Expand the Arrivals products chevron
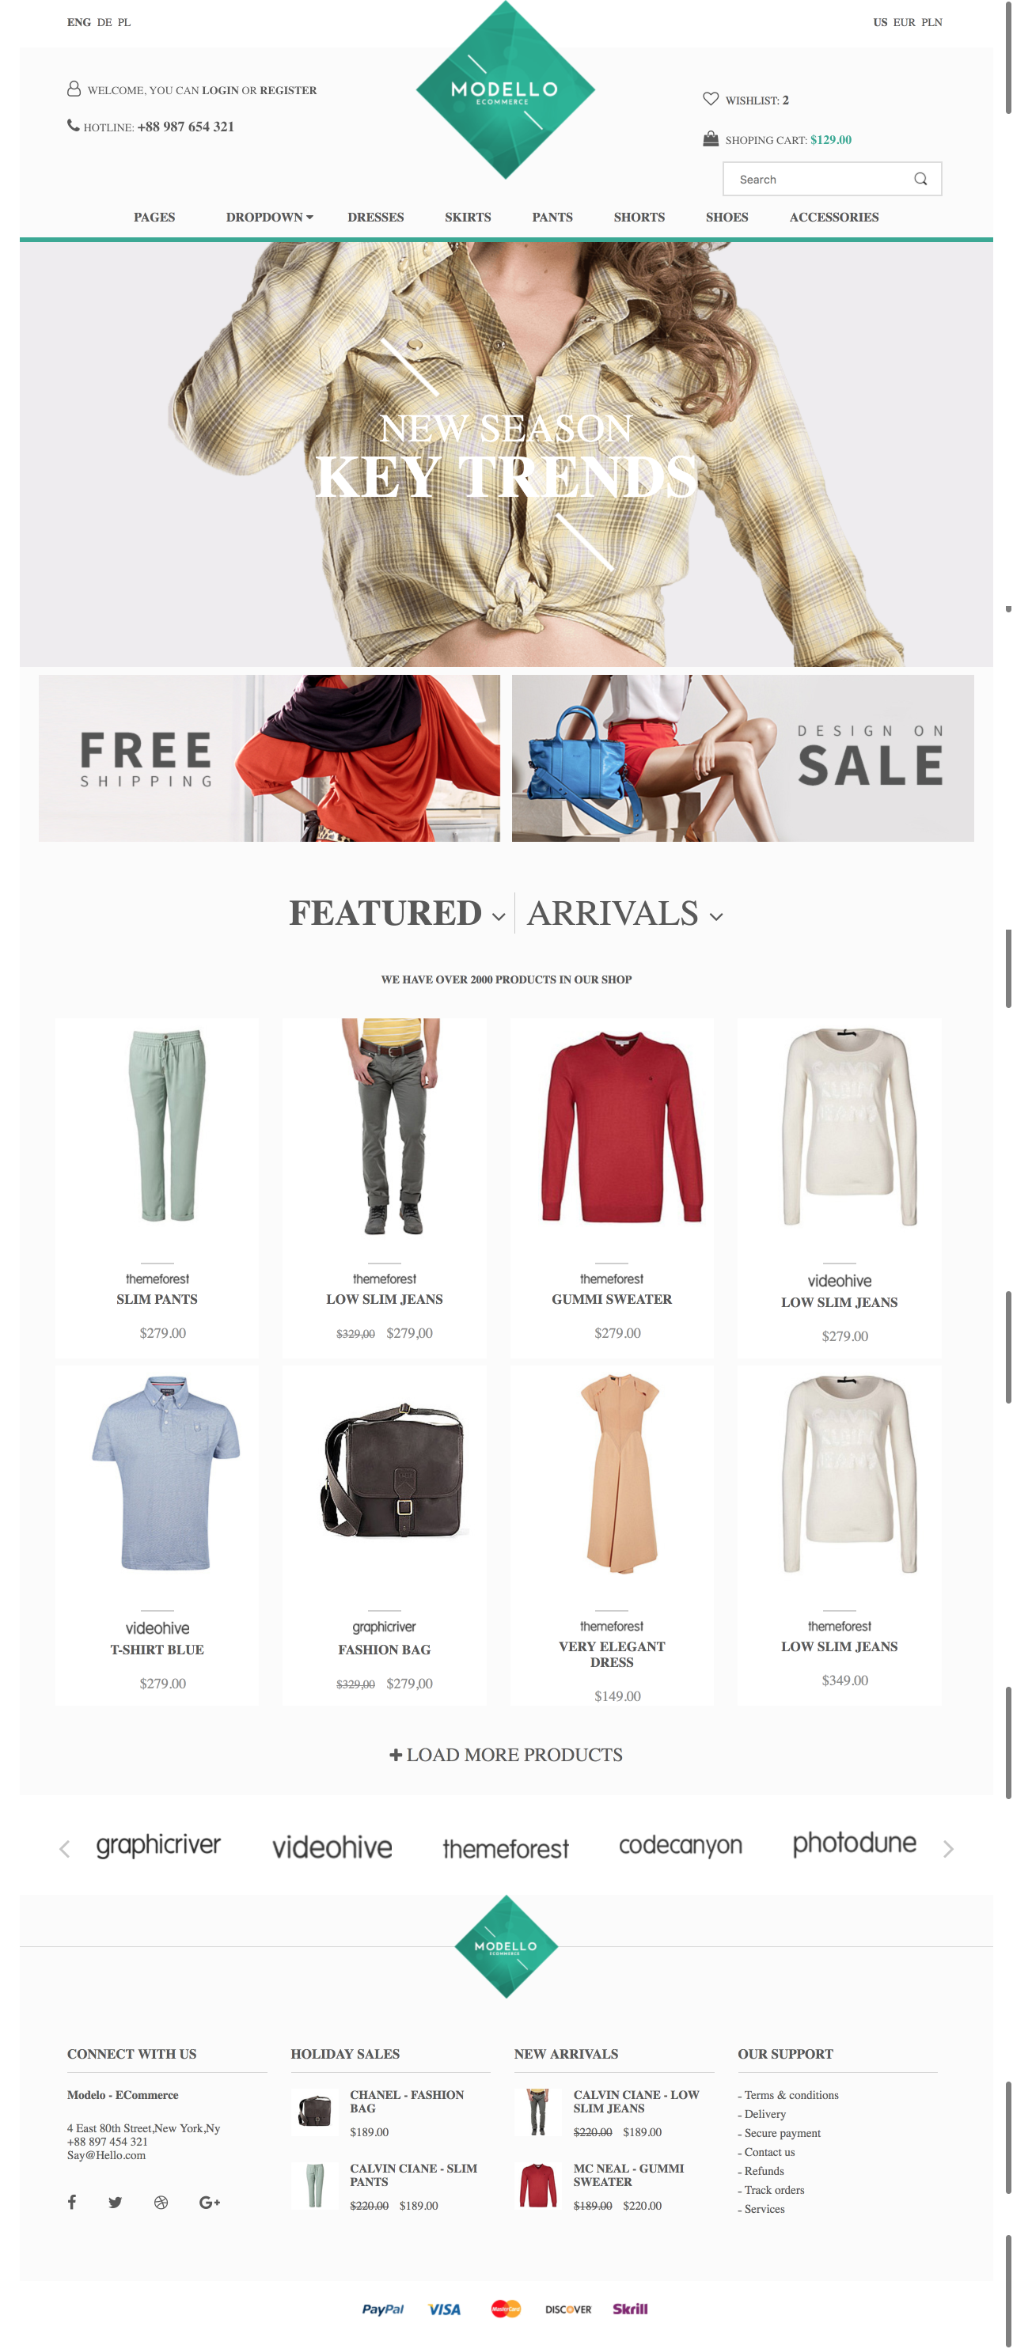The width and height of the screenshot is (1013, 2349). coord(715,916)
